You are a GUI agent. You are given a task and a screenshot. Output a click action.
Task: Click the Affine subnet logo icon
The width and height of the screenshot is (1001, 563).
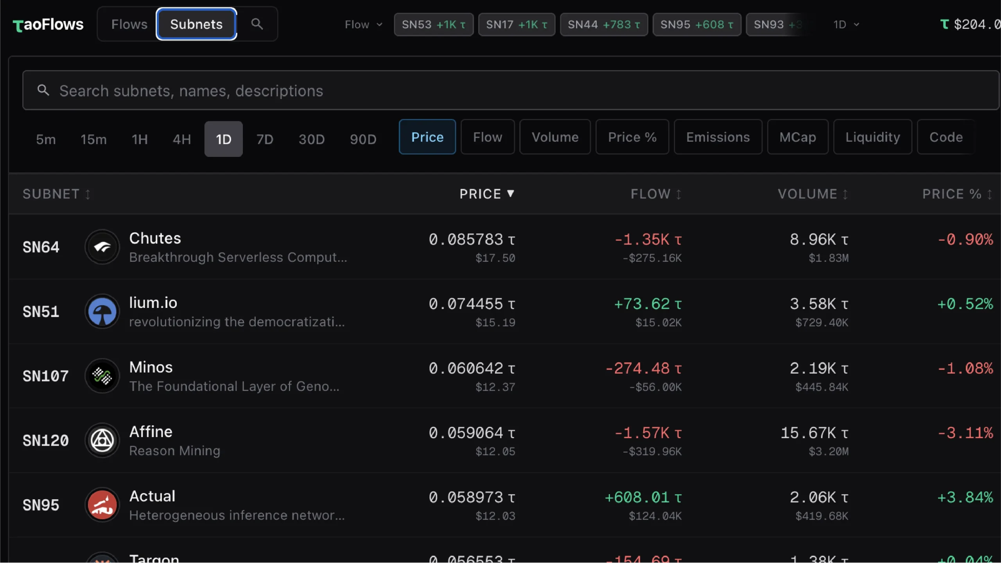coord(102,441)
